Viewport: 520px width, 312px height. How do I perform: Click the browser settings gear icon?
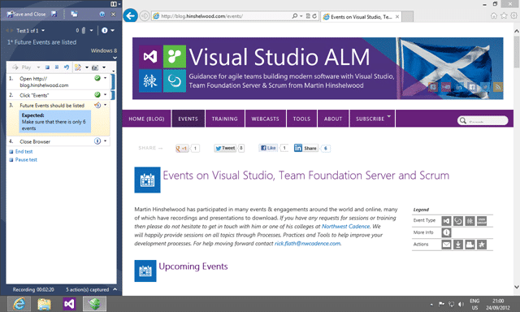[x=513, y=16]
